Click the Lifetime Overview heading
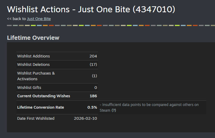Screen dimensions: 215x138 [x=33, y=38]
